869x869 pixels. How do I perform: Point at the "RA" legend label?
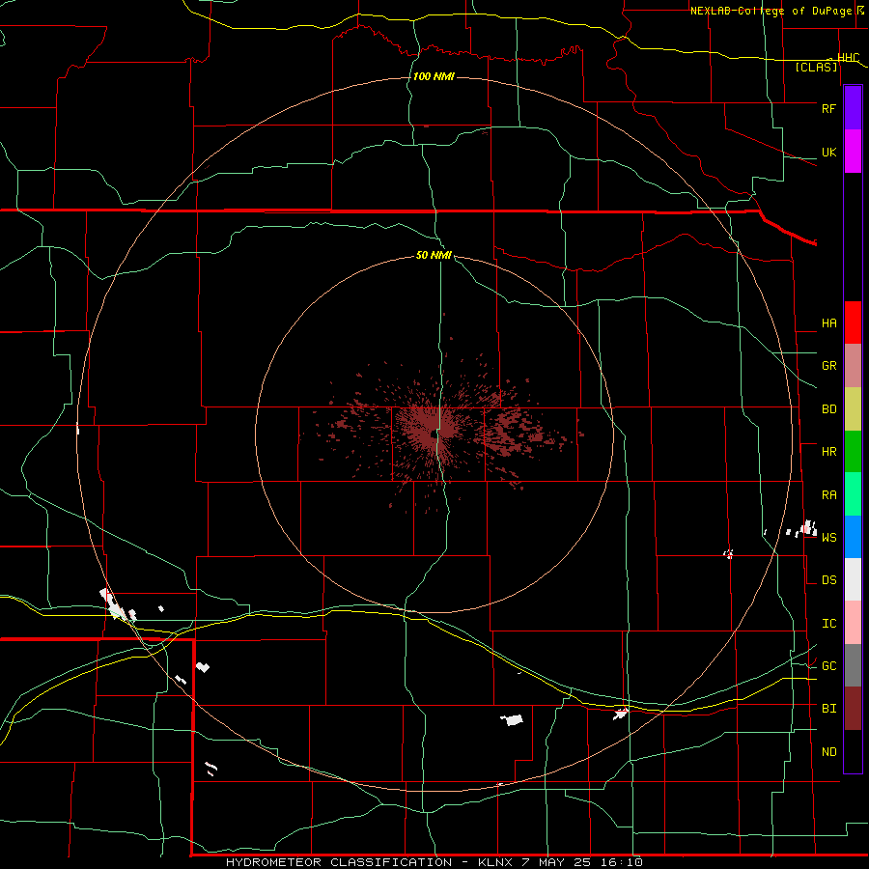tap(828, 495)
